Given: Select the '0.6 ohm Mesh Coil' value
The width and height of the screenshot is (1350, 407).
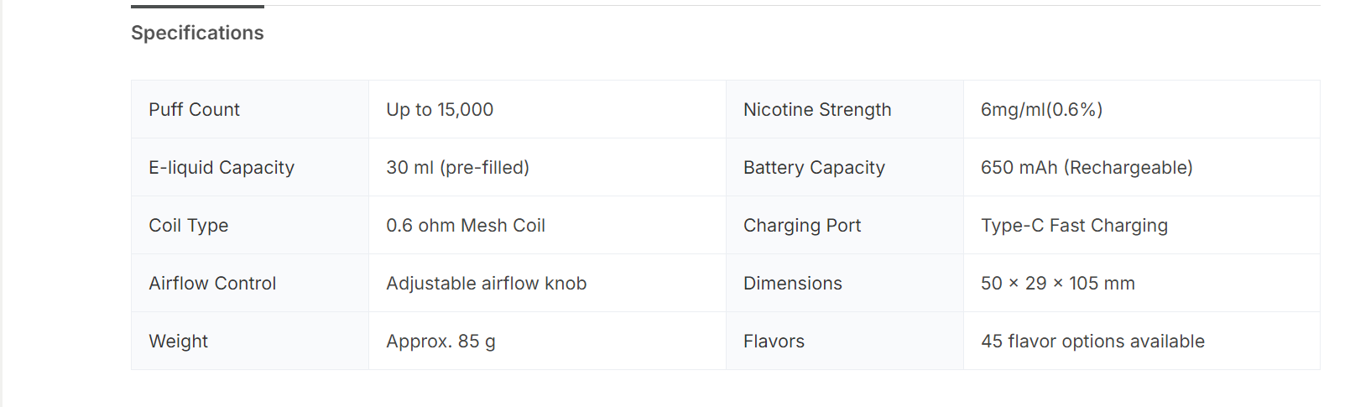Looking at the screenshot, I should (x=466, y=226).
